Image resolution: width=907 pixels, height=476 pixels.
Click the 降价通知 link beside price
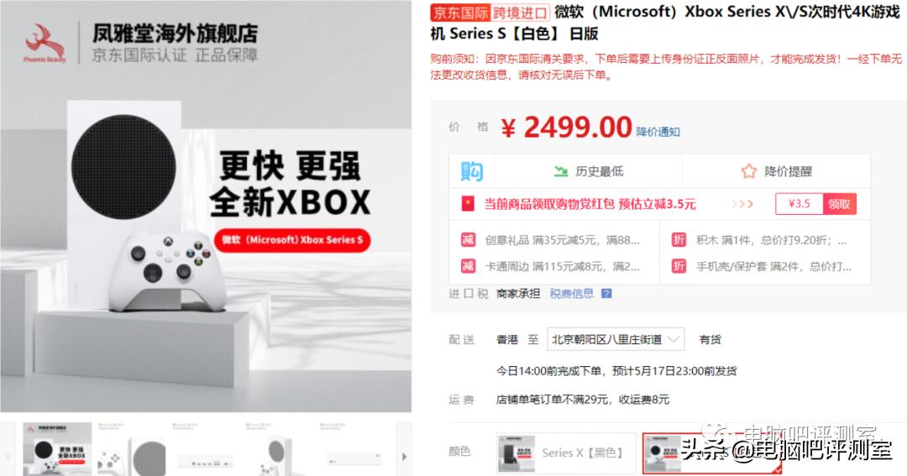pyautogui.click(x=658, y=132)
